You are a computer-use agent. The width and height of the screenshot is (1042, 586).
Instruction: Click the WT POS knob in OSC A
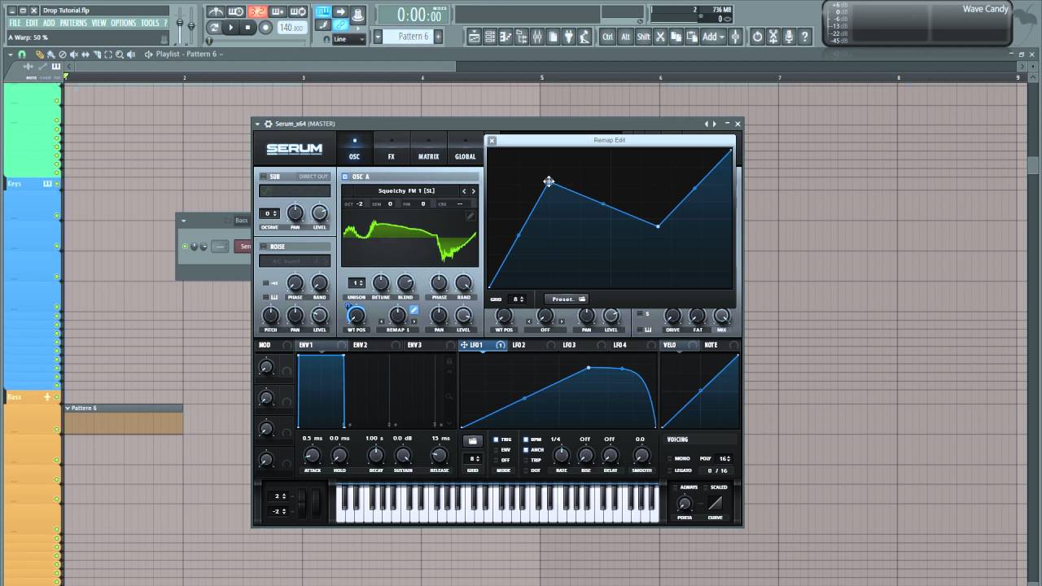[x=357, y=316]
